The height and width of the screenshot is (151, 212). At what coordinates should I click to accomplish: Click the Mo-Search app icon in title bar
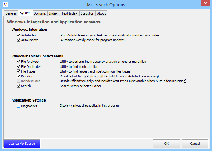pos(5,4)
